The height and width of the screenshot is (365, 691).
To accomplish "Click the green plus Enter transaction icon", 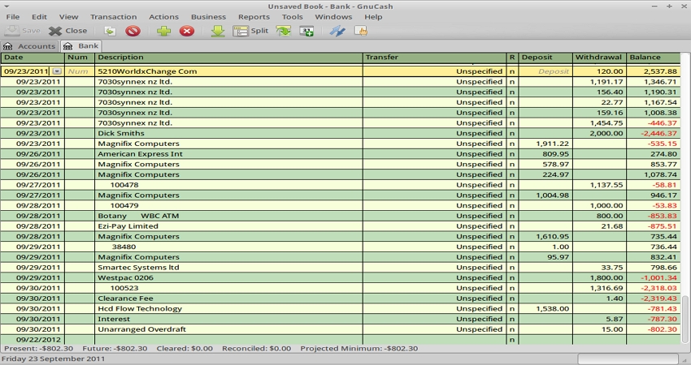I will tap(163, 31).
